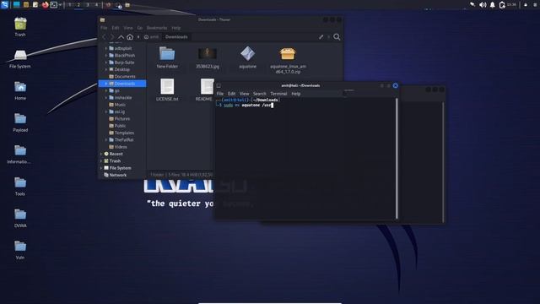
Task: Click the volume icon in the system tray
Action: click(483, 5)
